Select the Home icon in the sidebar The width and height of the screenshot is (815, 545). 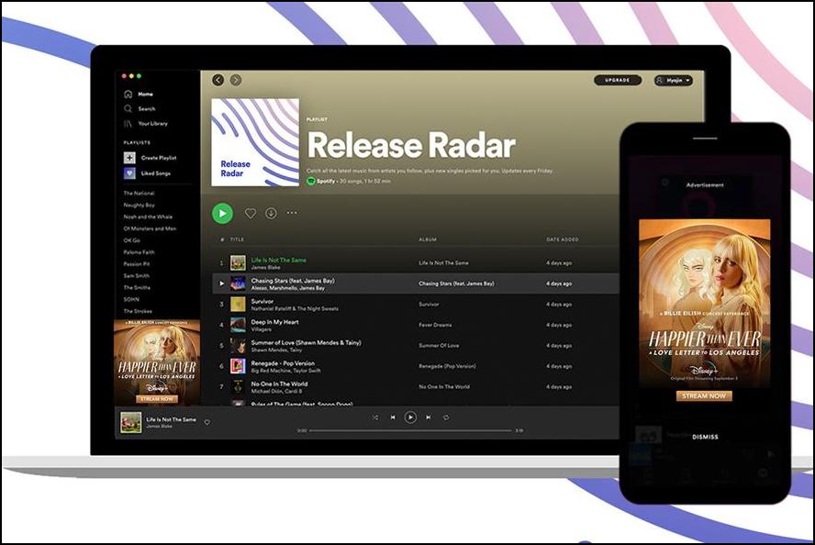(x=128, y=94)
